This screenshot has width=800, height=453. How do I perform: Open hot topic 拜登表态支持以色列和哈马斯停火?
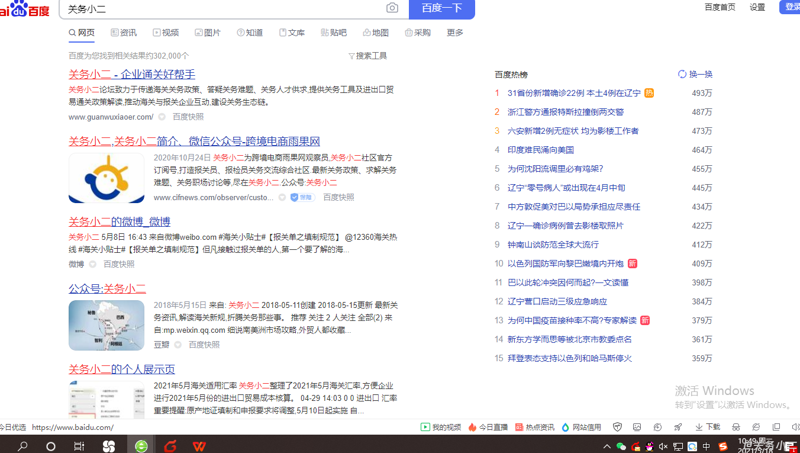[x=570, y=358]
